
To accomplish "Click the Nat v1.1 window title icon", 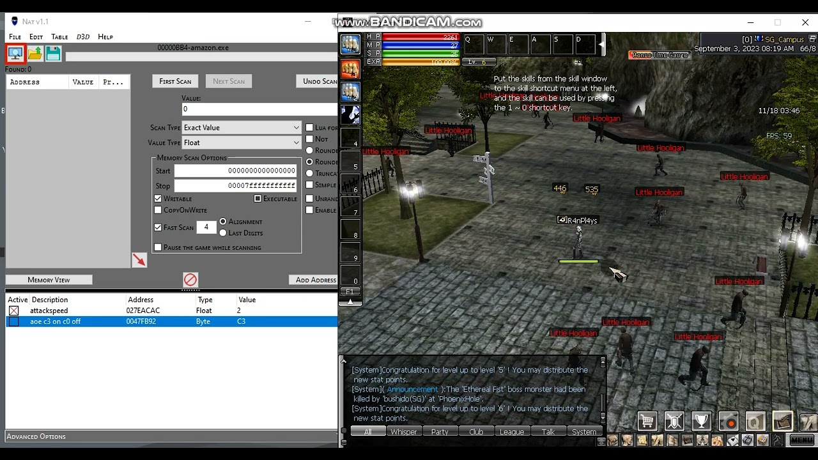I will 15,21.
